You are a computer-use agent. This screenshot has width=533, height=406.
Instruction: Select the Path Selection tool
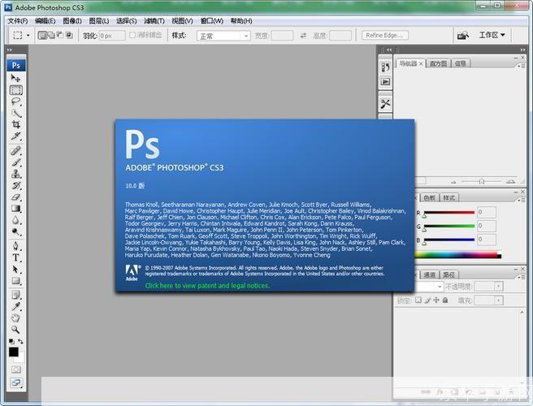[x=15, y=269]
